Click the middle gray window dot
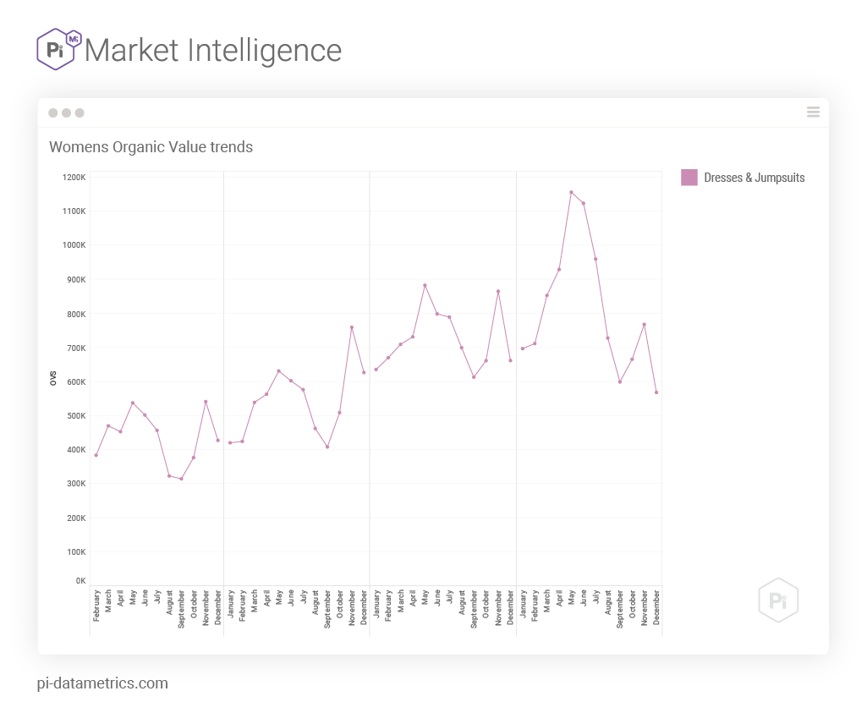 pyautogui.click(x=66, y=112)
